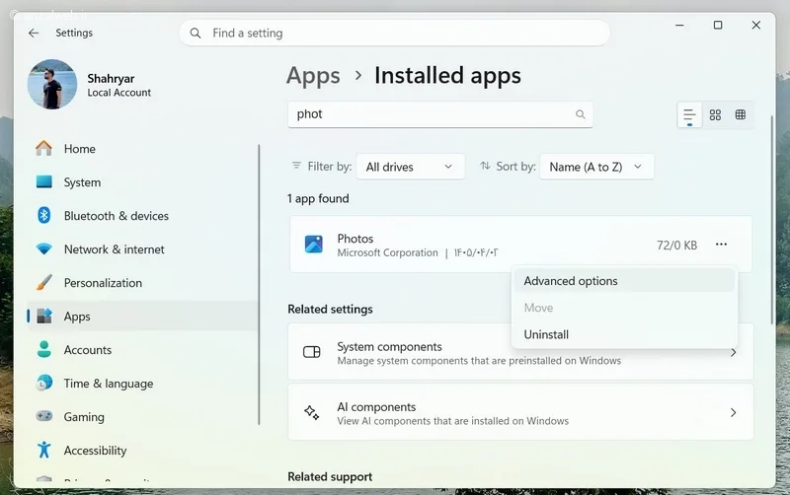
Task: Open the Name (A to Z) sort dropdown
Action: (596, 167)
